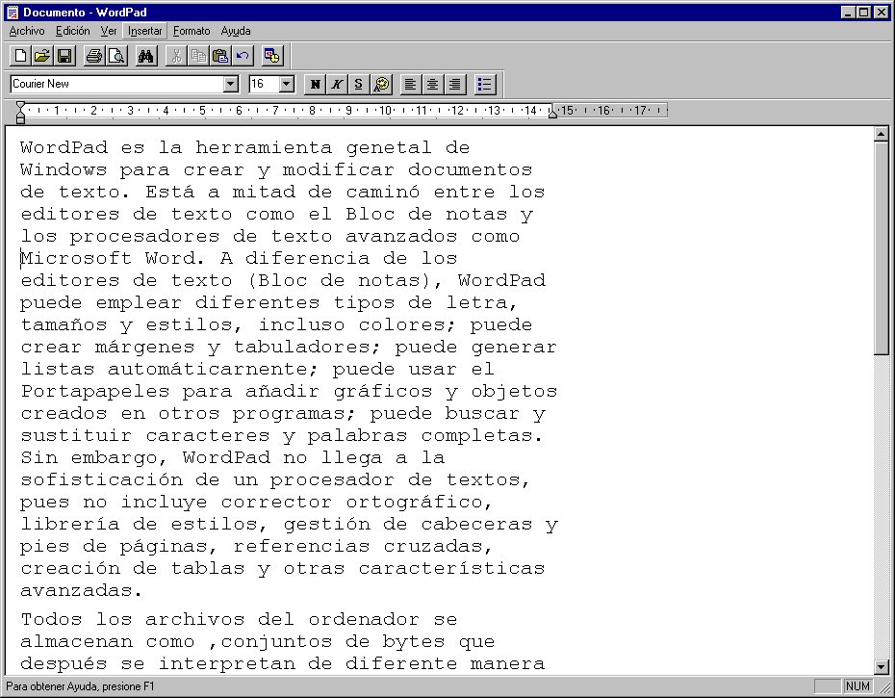Click the word "WordPad" at document start
The height and width of the screenshot is (698, 895).
tap(64, 147)
